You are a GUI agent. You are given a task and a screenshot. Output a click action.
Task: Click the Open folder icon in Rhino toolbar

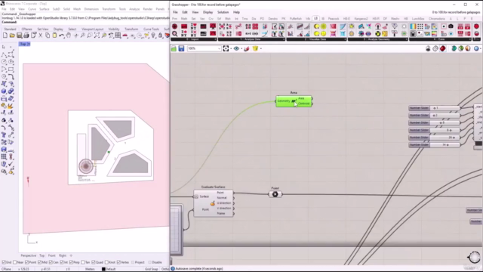(12, 36)
